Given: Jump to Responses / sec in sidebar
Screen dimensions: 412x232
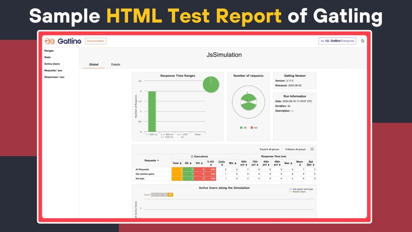Looking at the screenshot, I should pos(54,77).
